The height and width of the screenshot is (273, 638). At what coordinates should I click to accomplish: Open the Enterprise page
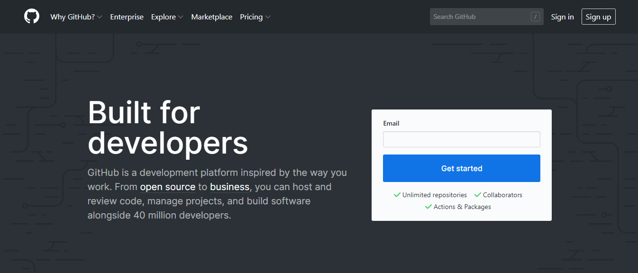127,17
